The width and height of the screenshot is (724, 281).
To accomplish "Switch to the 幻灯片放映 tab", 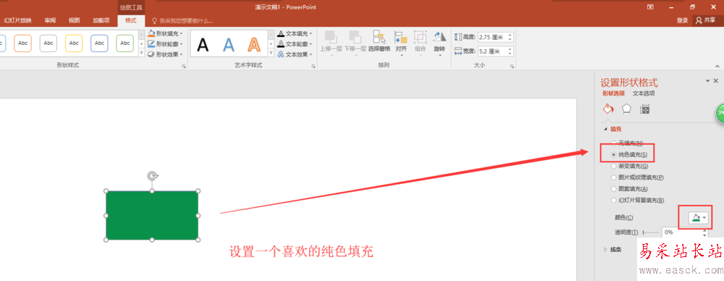I will coord(17,20).
